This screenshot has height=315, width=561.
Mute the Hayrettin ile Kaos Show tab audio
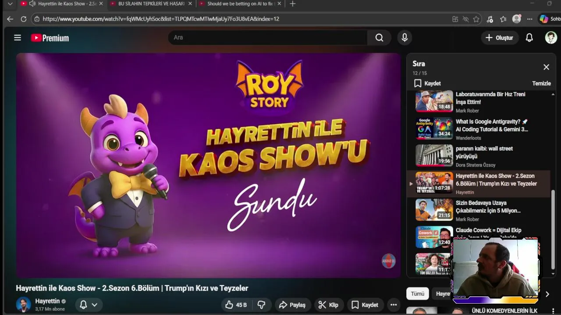[32, 3]
